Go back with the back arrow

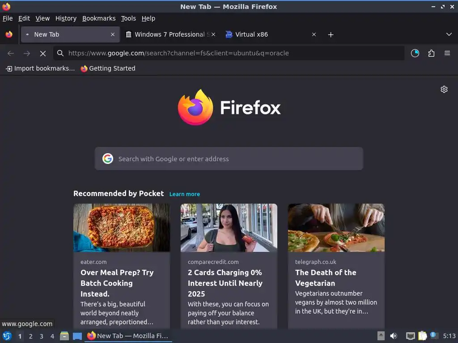11,54
